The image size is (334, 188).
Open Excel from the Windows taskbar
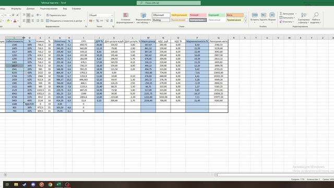58,184
